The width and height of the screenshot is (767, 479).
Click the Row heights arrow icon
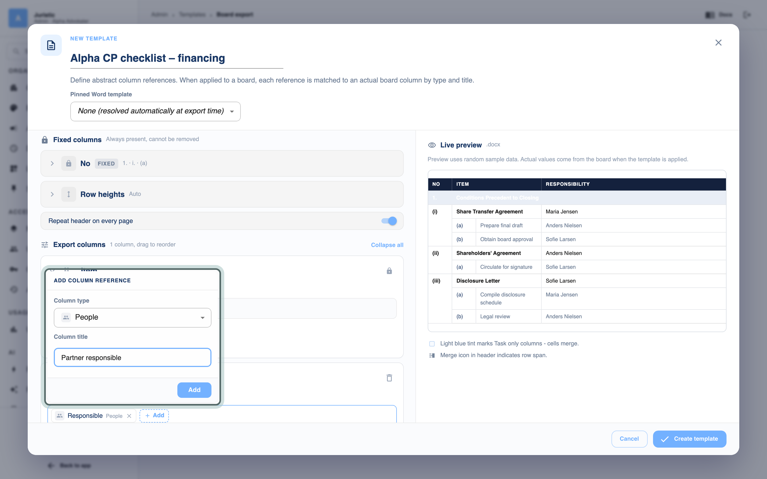pyautogui.click(x=68, y=194)
